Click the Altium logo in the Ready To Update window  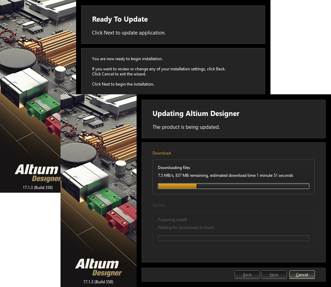pos(37,172)
